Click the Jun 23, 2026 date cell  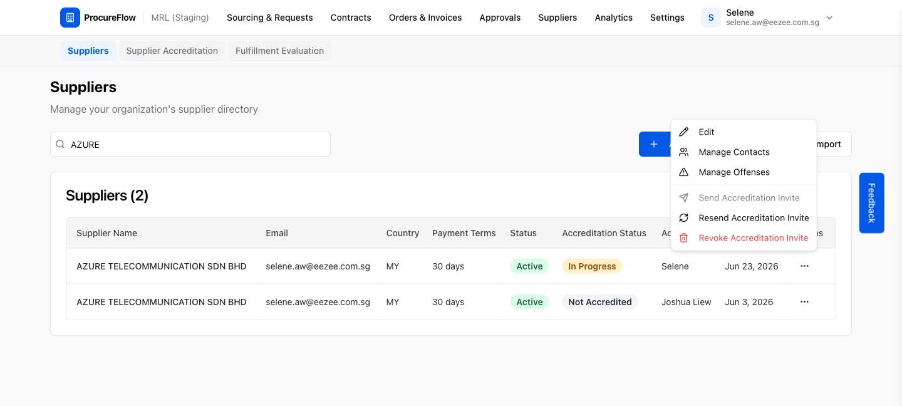click(x=752, y=266)
